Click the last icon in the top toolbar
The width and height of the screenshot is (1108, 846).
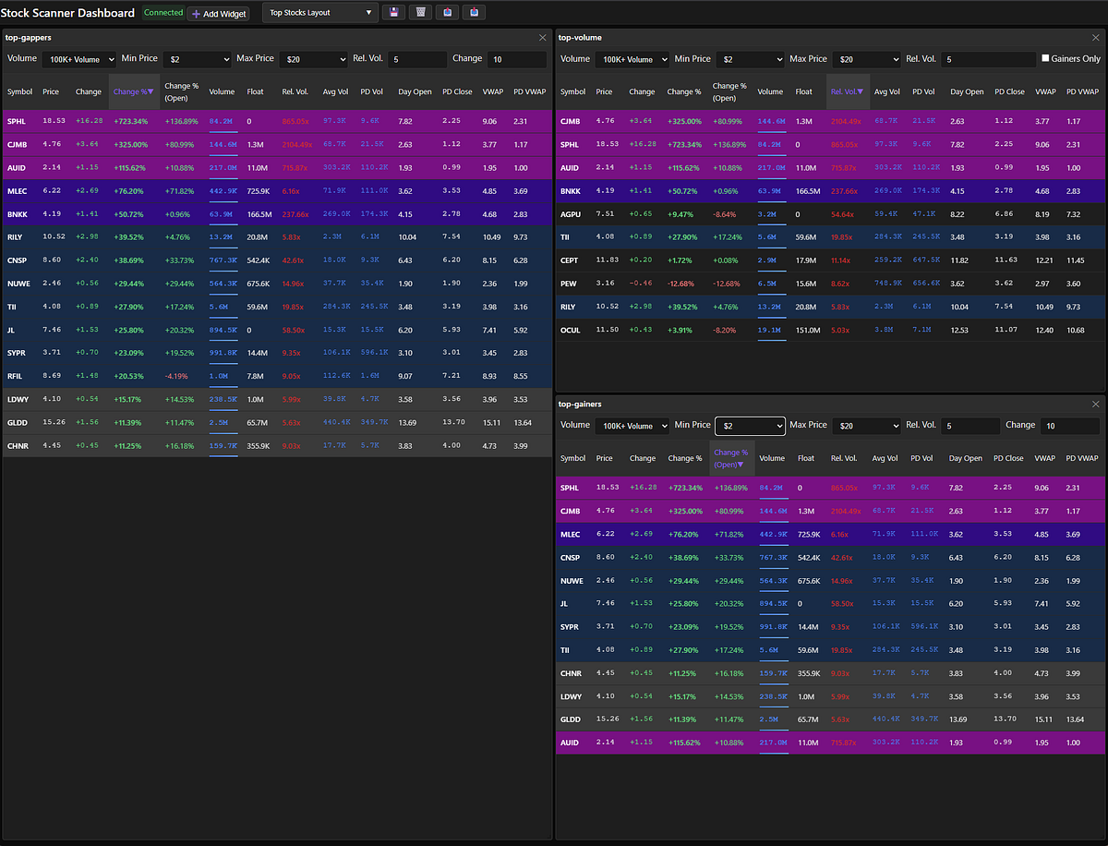(x=475, y=13)
